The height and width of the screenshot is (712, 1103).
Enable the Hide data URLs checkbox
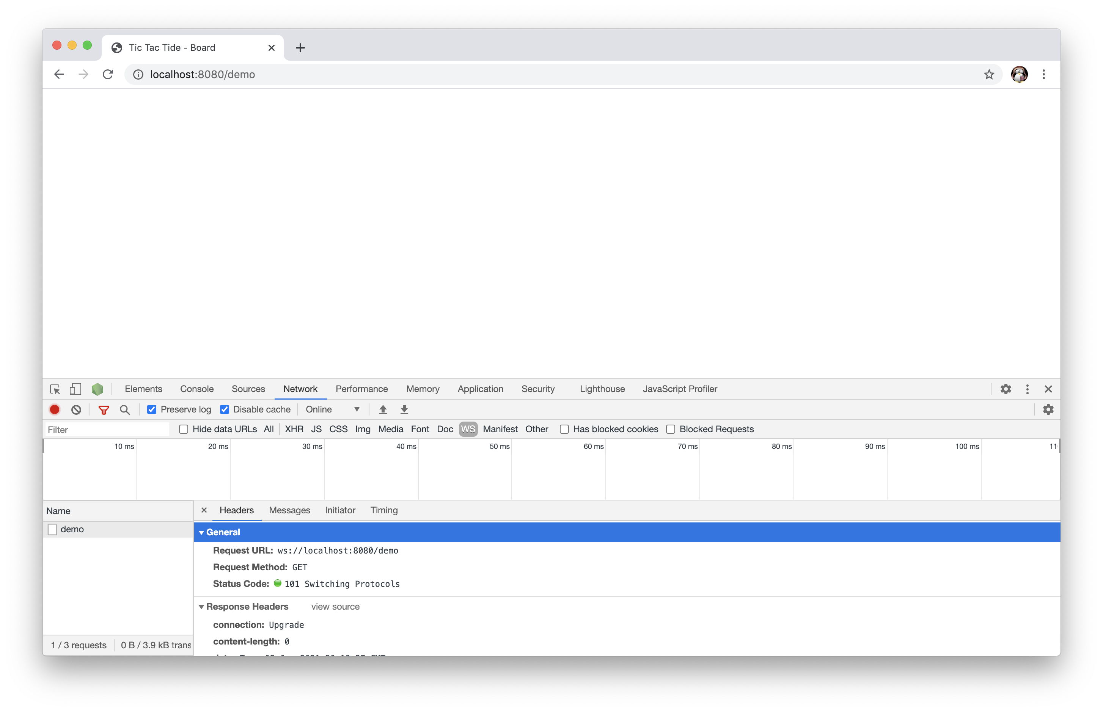point(184,430)
